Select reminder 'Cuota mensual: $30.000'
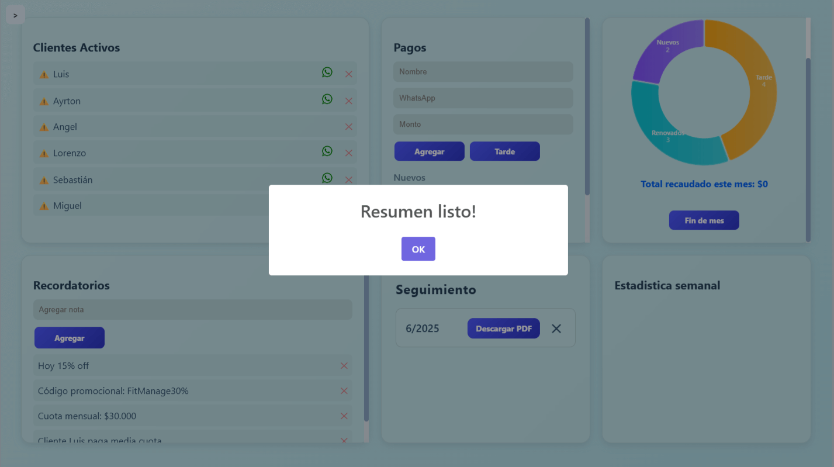Screen dimensions: 834x467 click(87, 416)
